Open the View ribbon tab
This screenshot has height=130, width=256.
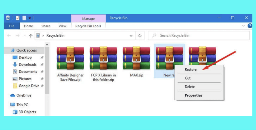tap(62, 26)
